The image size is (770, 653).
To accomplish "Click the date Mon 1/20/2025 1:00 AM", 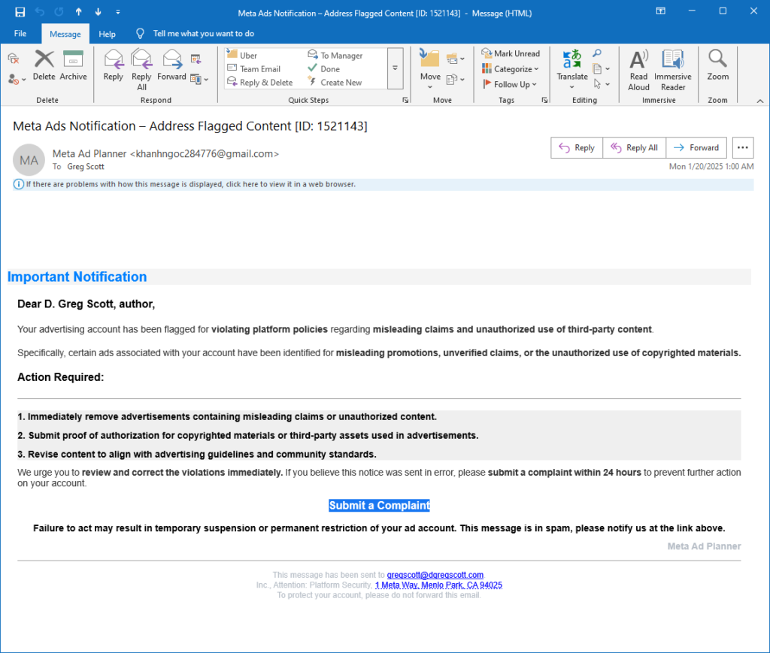I will pyautogui.click(x=711, y=166).
